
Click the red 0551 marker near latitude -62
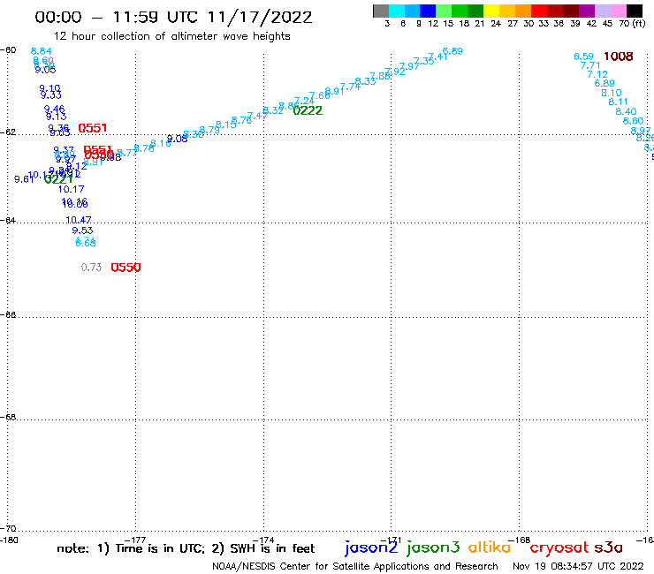[x=93, y=128]
